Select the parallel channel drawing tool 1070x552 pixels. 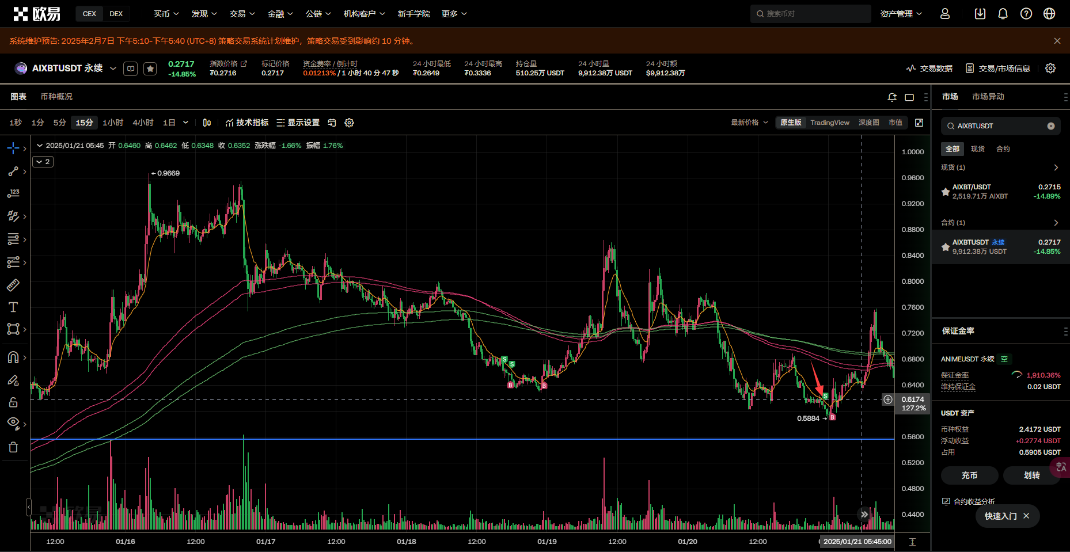pyautogui.click(x=13, y=216)
